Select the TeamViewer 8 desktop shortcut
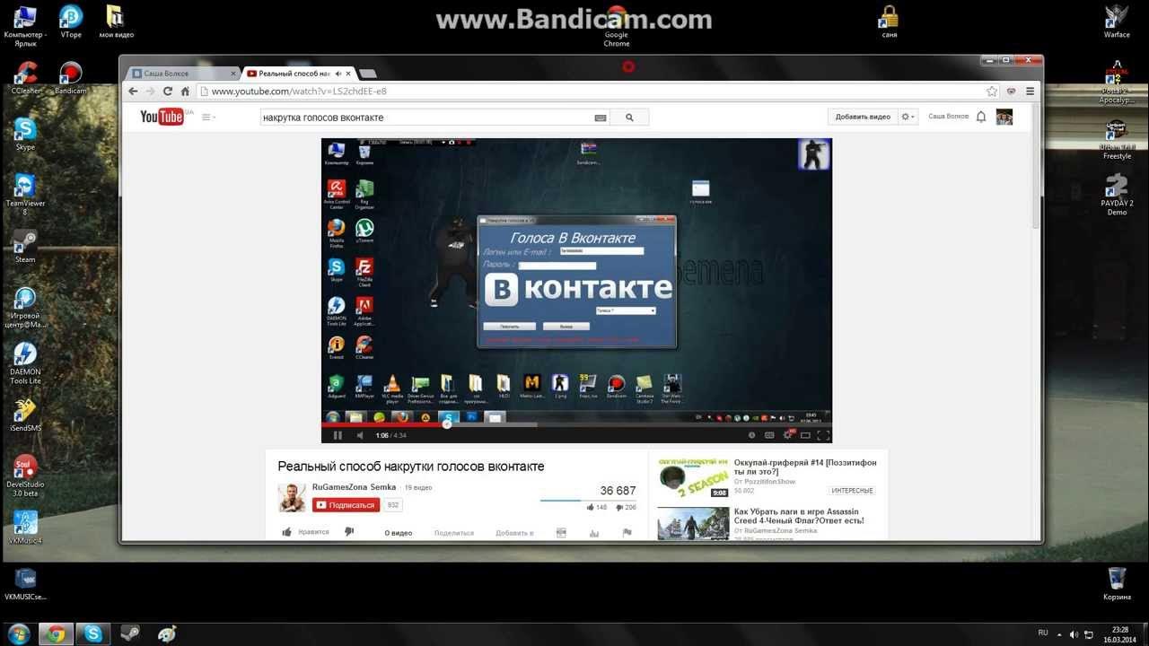The image size is (1149, 646). [x=25, y=194]
